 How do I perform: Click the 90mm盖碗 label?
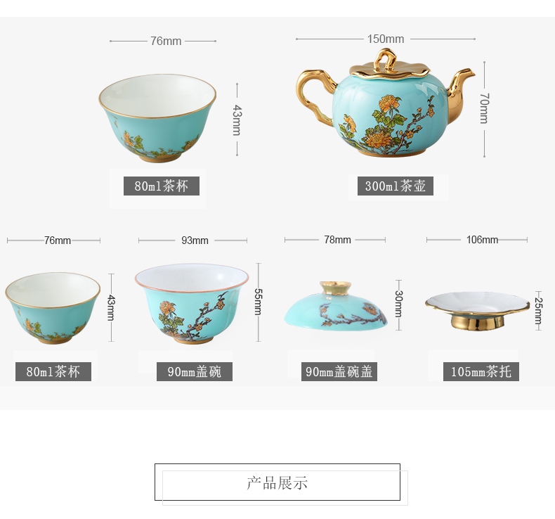tap(195, 371)
